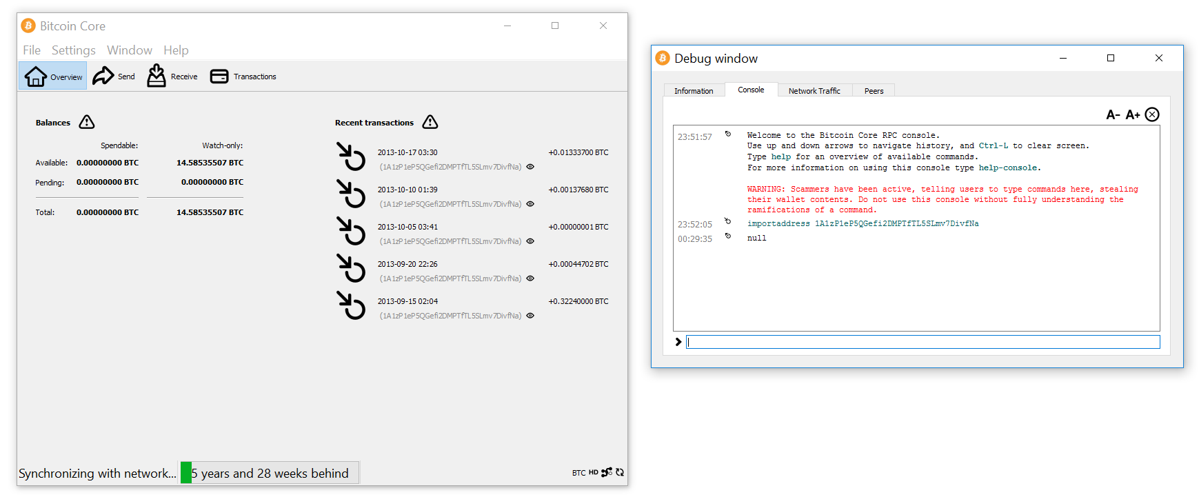
Task: Open the Transactions card icon
Action: click(x=219, y=77)
